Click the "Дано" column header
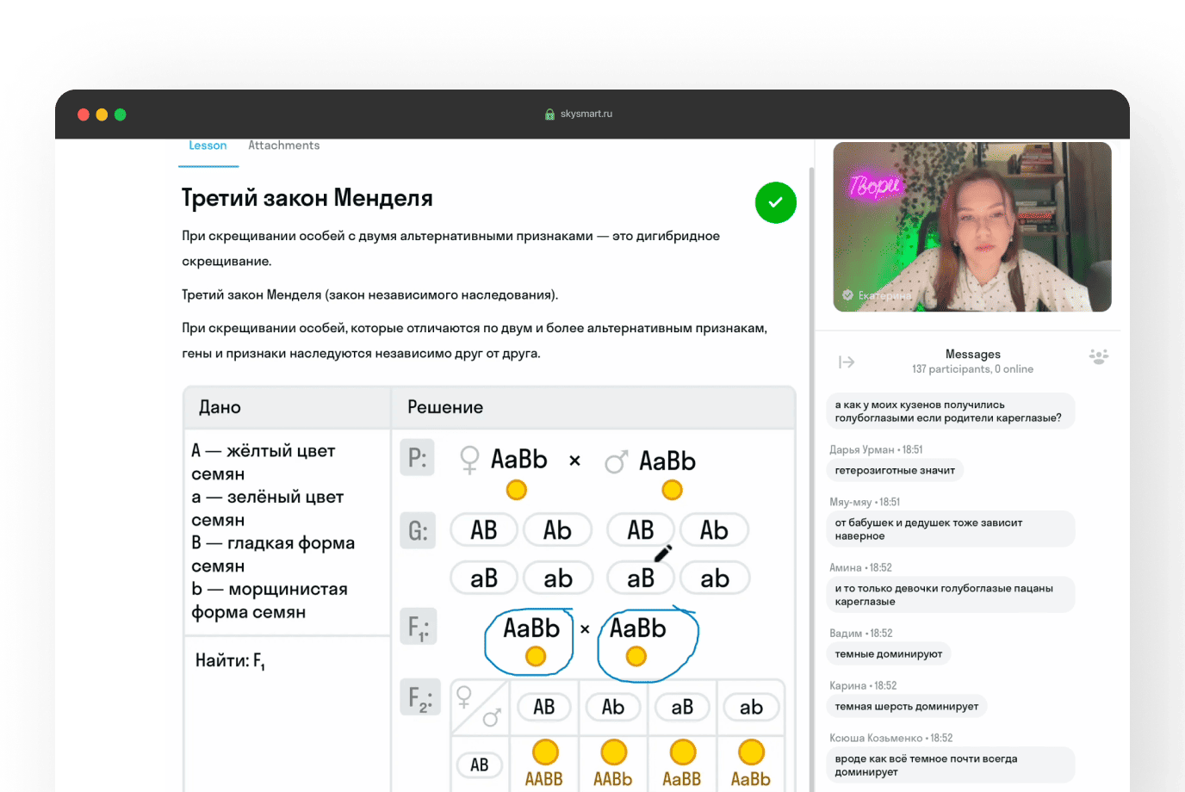The width and height of the screenshot is (1185, 792). pos(220,407)
